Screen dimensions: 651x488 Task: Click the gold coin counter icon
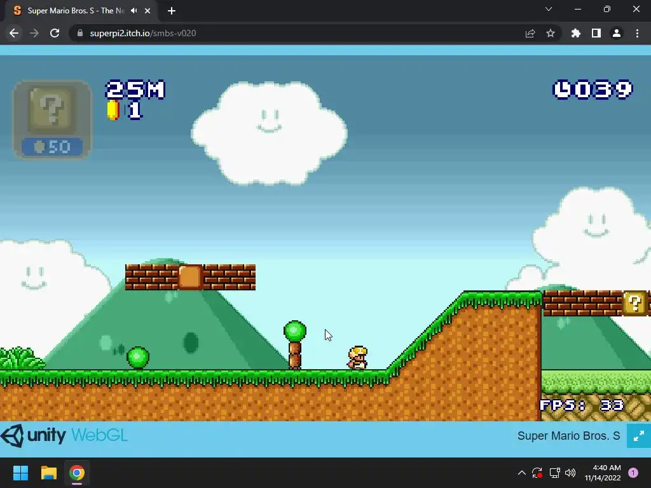tap(113, 110)
